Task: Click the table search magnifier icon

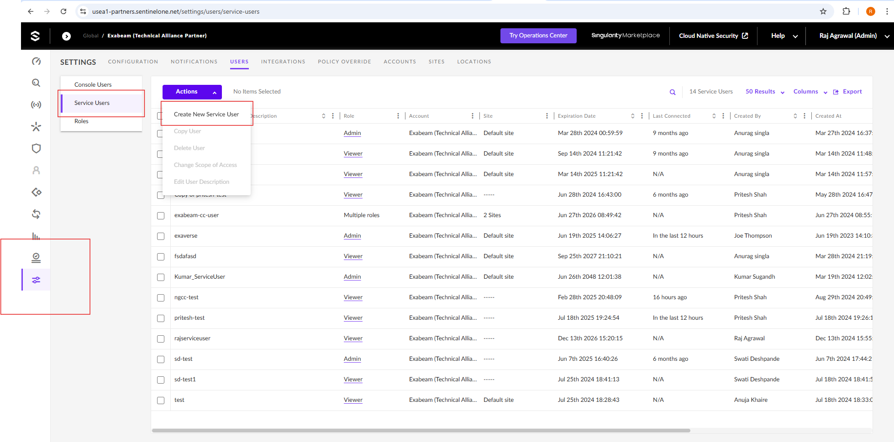Action: (x=672, y=92)
